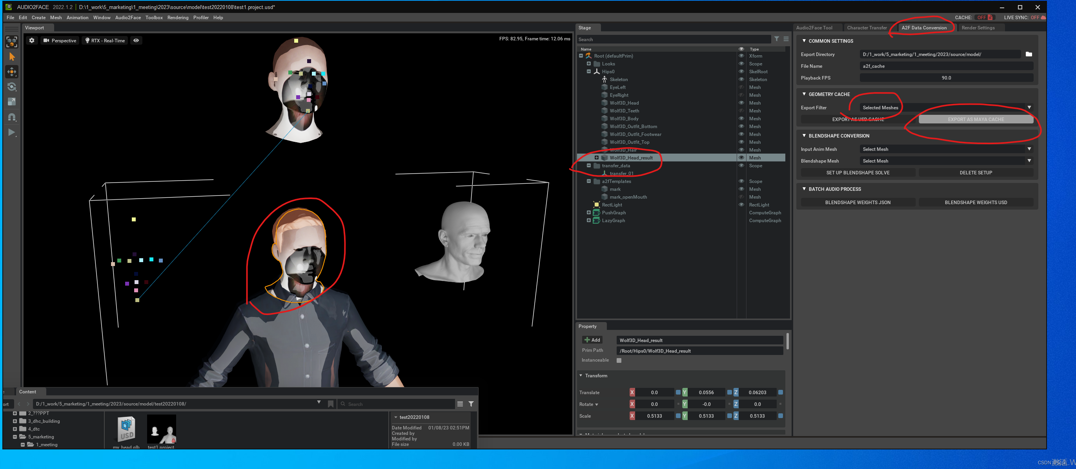Viewport: 1076px width, 469px height.
Task: Click BLENDSHAPE WEIGHTS USD button
Action: 976,203
